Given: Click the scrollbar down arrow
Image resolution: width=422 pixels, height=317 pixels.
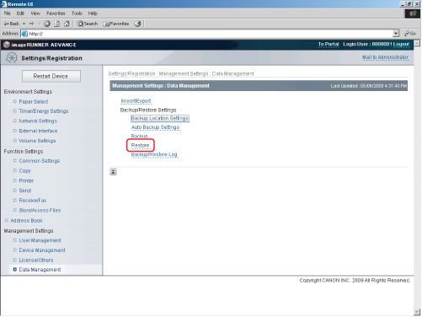Looking at the screenshot, I should [417, 312].
